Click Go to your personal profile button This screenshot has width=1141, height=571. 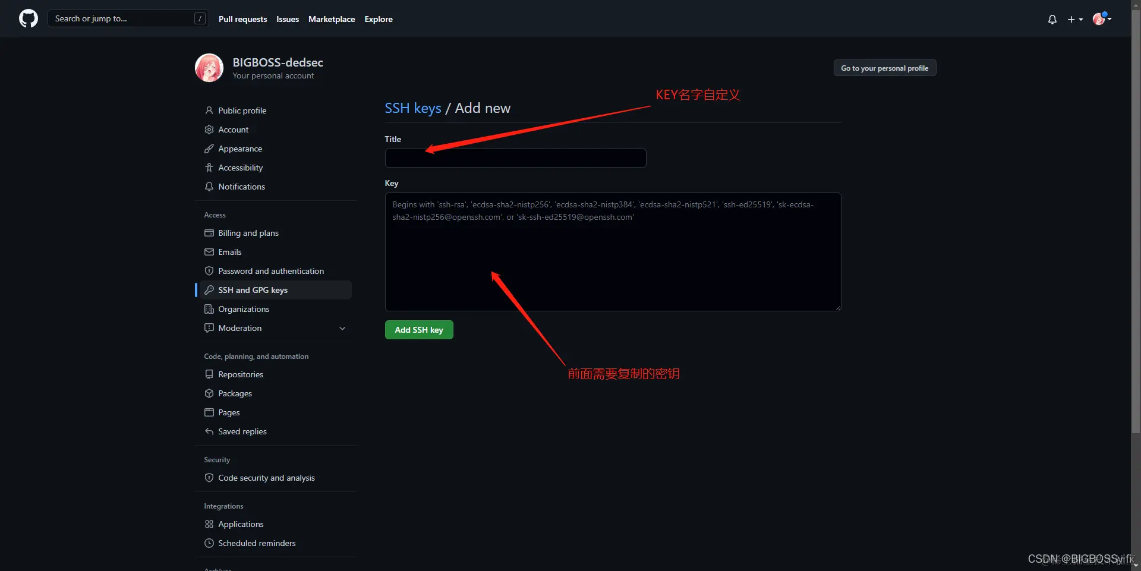[884, 68]
